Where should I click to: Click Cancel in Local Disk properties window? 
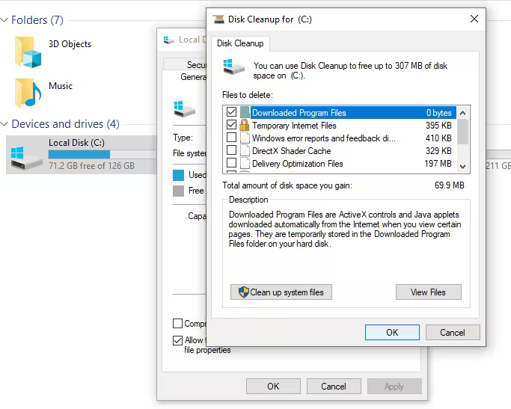[334, 387]
